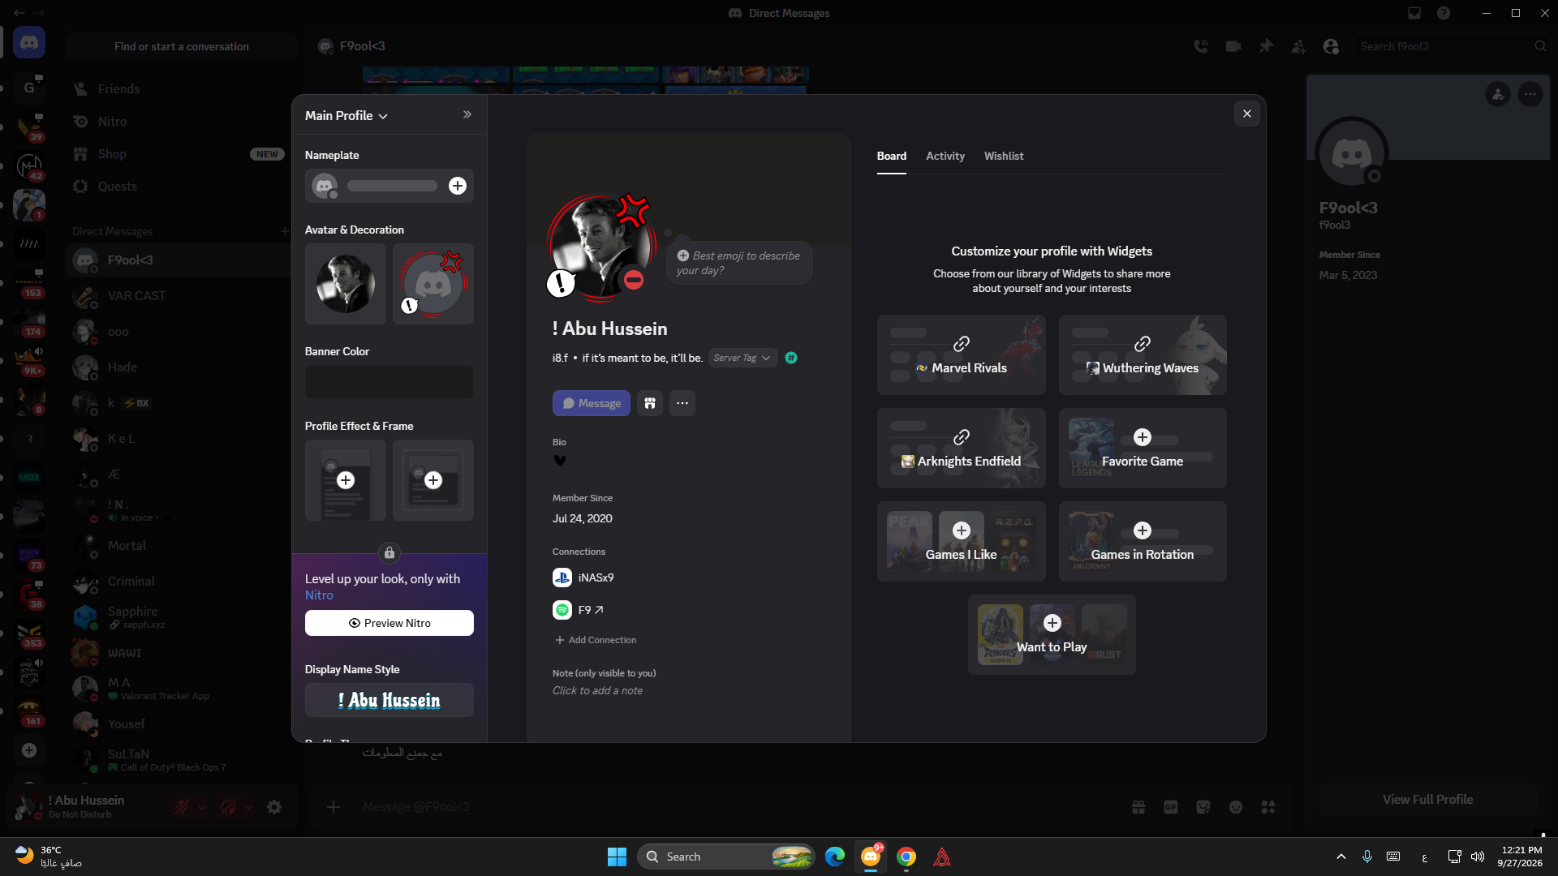Start a voice call with F9ool<3
The height and width of the screenshot is (876, 1558).
1201,46
